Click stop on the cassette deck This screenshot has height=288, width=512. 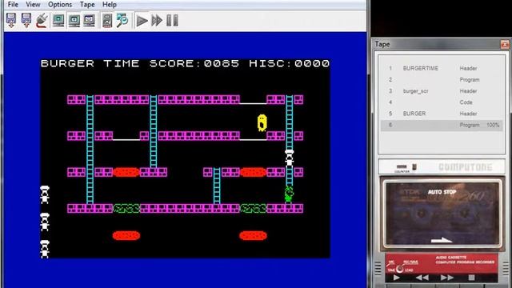point(471,278)
